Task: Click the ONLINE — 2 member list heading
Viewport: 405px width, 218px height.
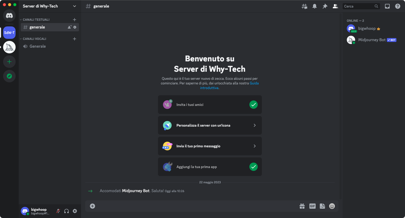Action: [x=355, y=21]
